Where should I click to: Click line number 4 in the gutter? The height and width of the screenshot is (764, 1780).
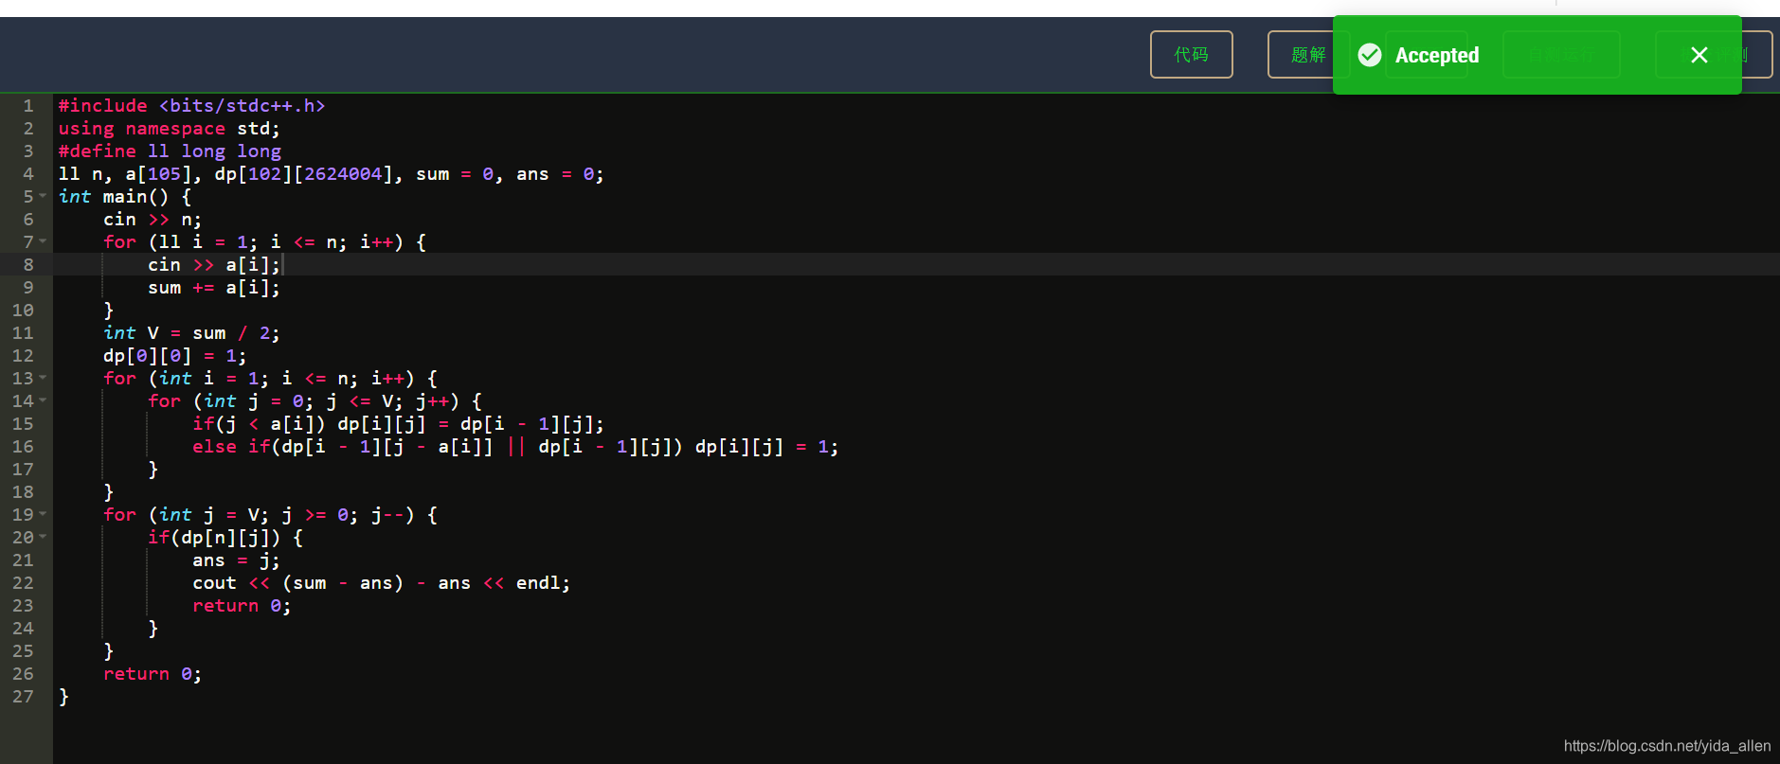28,173
